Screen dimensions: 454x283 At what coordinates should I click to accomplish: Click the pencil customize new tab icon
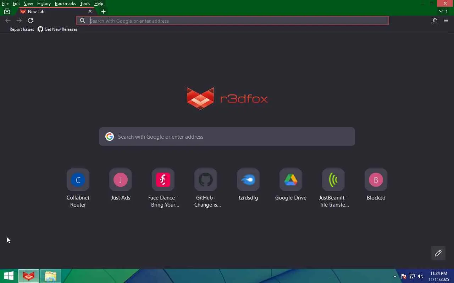tap(438, 253)
